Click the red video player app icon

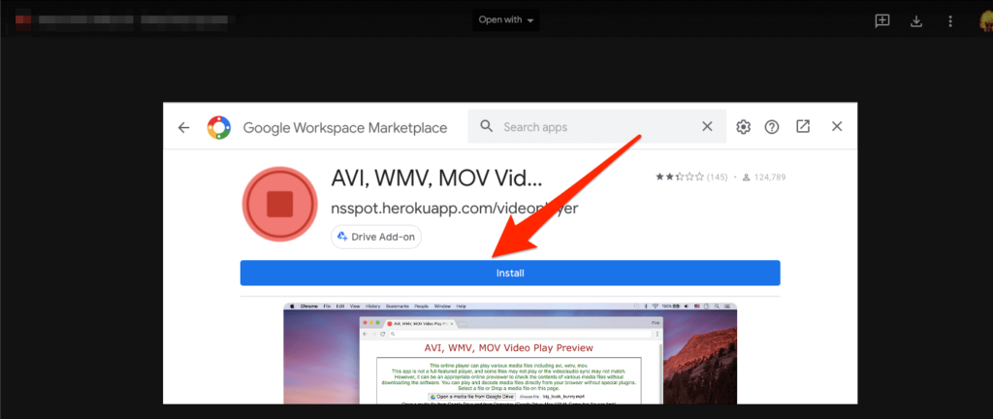coord(279,205)
